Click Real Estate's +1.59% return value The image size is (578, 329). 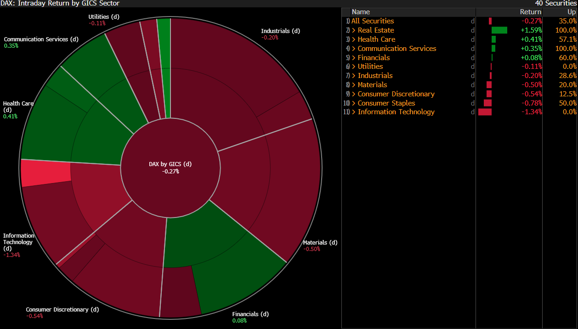click(x=531, y=30)
